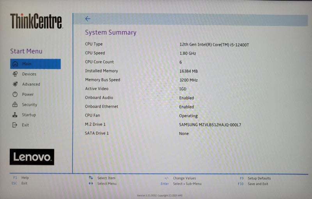Click the left-right Select Menu arrows icon
The image size is (312, 199).
tap(91, 183)
